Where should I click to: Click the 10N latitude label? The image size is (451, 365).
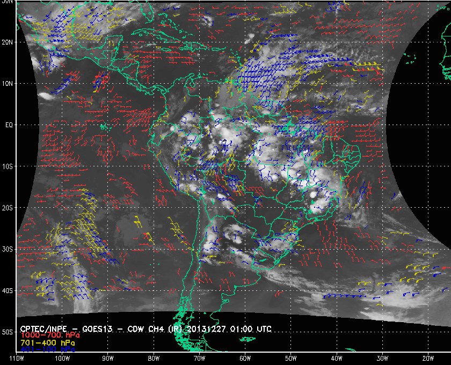coord(7,84)
